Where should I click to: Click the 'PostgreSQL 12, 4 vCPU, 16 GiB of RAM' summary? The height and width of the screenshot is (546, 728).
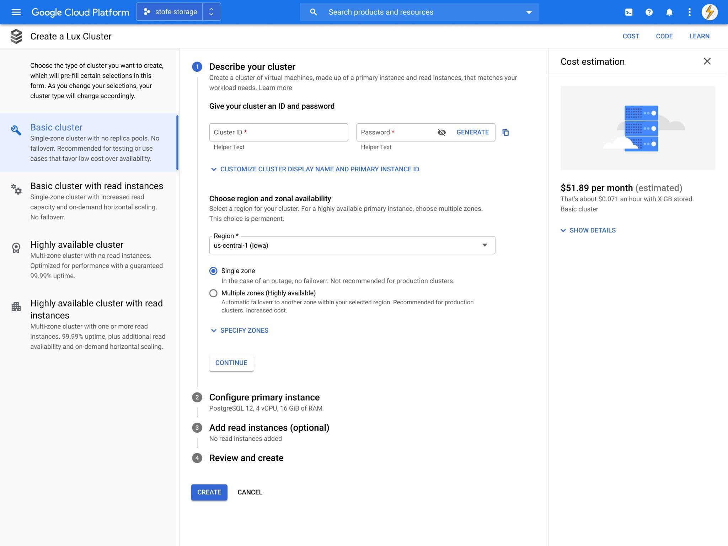pos(266,408)
